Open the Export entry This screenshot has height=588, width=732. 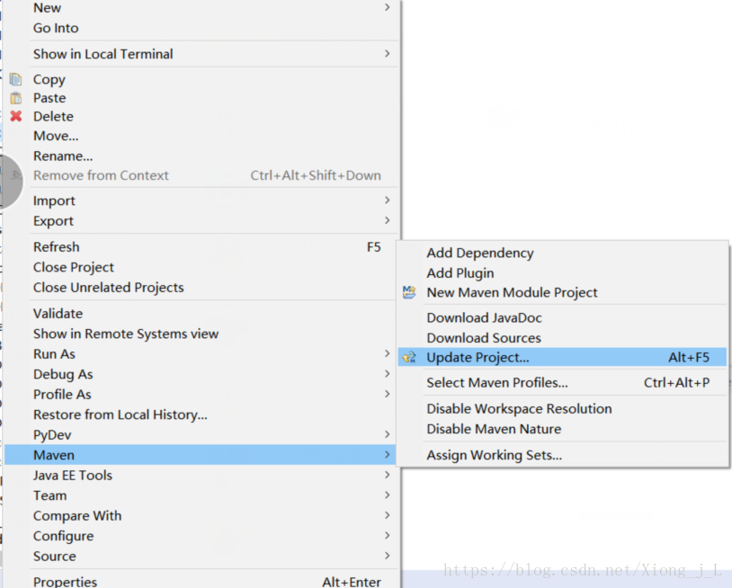click(202, 221)
